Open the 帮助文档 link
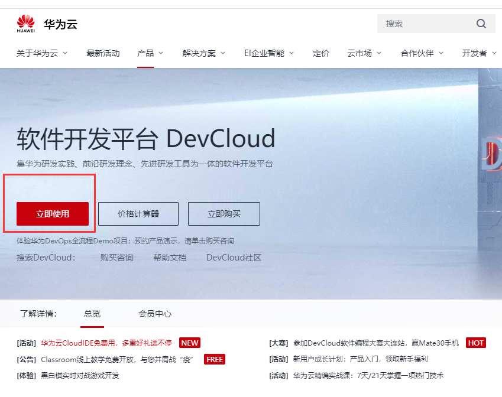The image size is (502, 397). 170,258
